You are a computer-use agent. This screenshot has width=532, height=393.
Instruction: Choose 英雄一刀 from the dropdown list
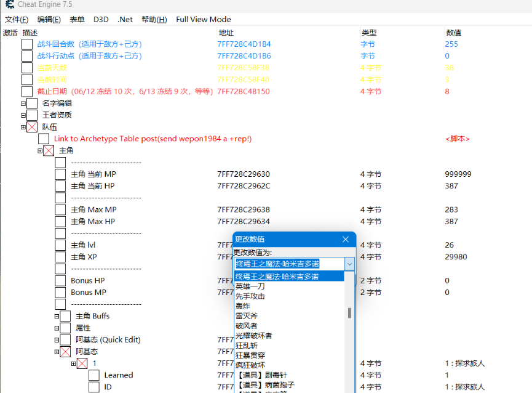(250, 286)
